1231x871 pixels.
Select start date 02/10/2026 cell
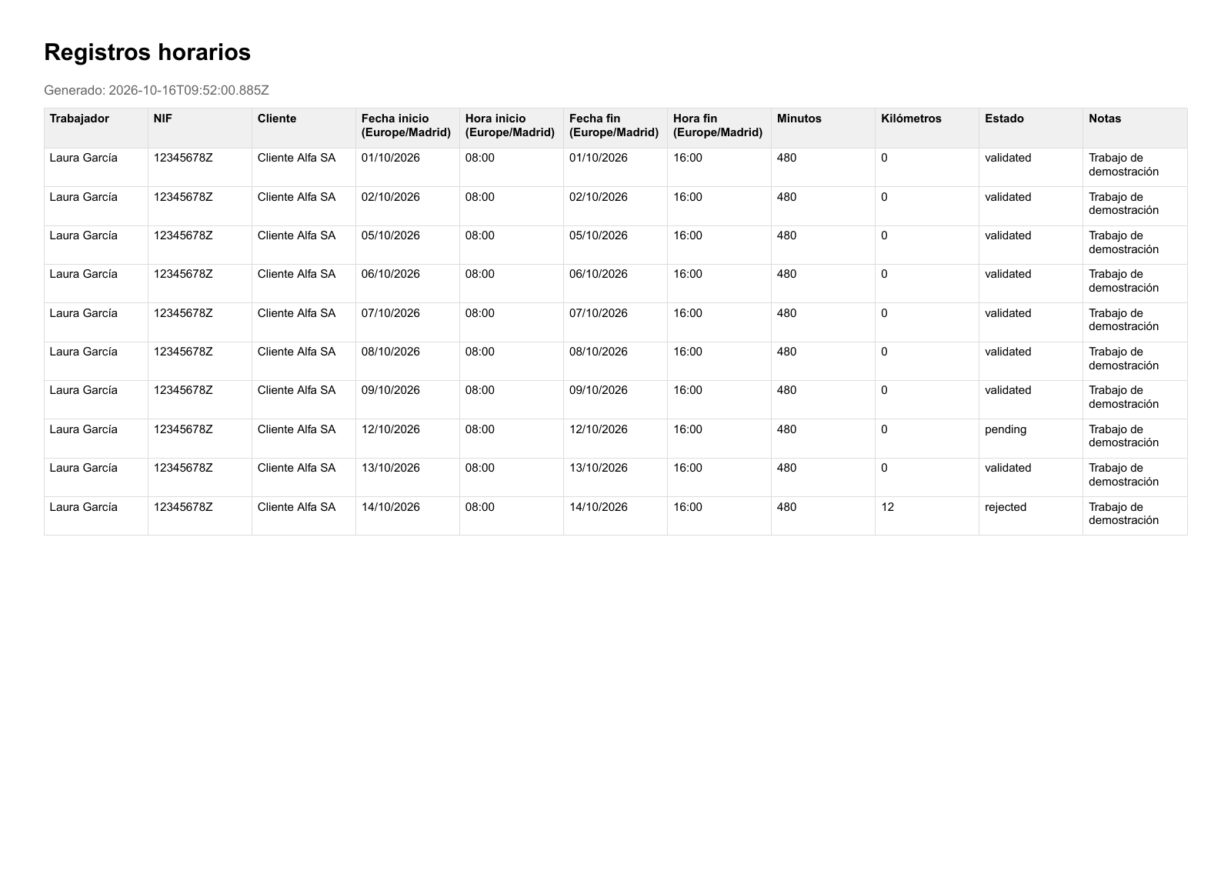408,206
